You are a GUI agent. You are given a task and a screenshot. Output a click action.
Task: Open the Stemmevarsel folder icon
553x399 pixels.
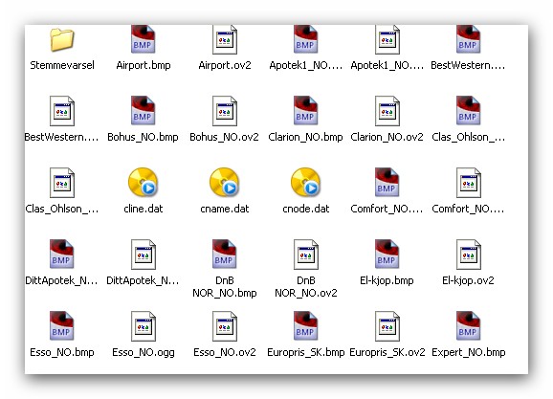[62, 39]
